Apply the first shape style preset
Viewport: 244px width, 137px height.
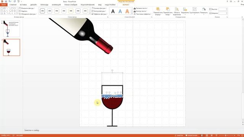[42, 11]
